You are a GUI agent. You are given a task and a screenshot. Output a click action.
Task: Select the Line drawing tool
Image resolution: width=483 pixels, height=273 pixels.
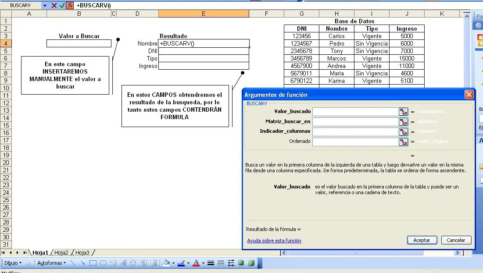click(73, 263)
